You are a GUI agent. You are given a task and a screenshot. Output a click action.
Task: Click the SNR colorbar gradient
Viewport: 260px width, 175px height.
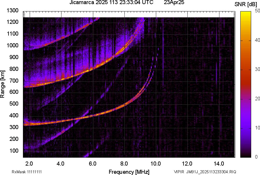coord(246,84)
